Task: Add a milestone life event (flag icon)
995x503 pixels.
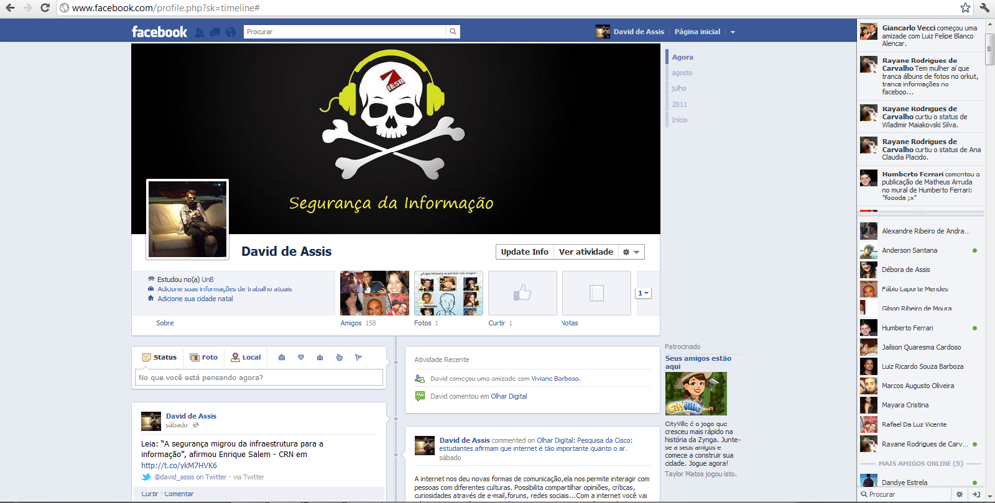Action: [x=358, y=358]
